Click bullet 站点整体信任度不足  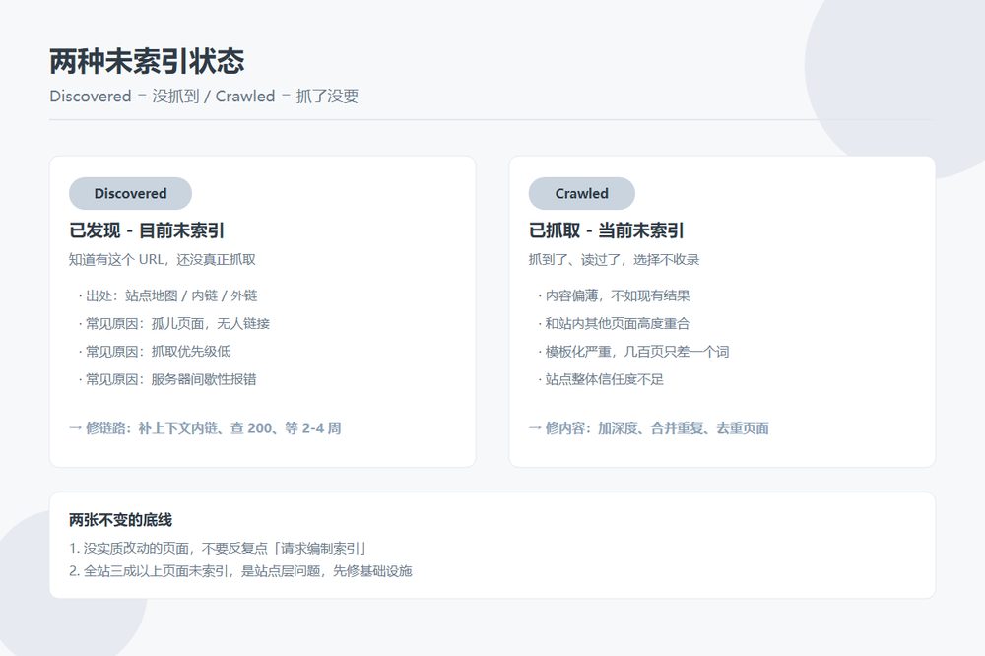pyautogui.click(x=601, y=379)
